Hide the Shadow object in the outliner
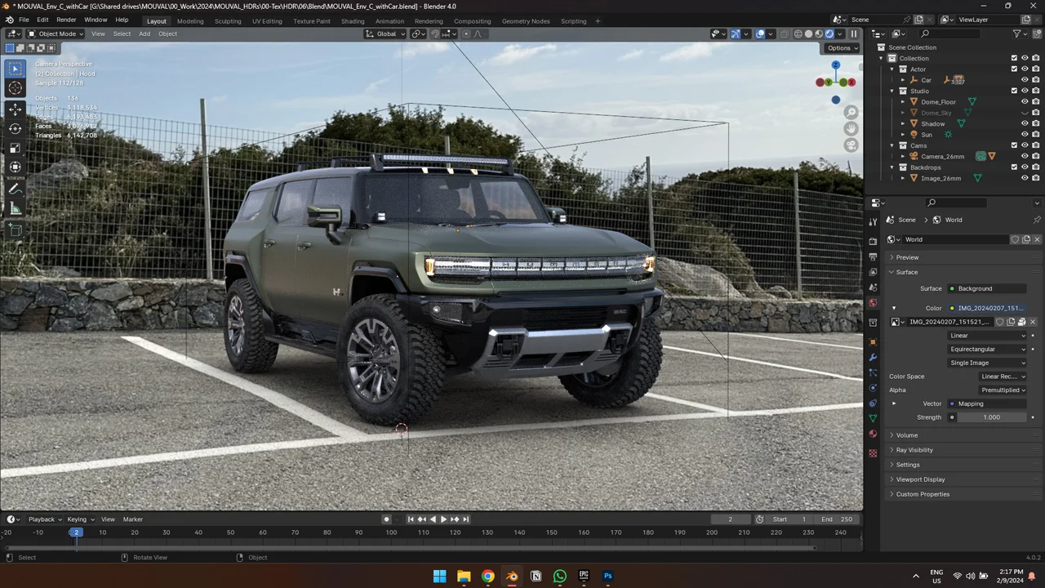1045x588 pixels. (1025, 123)
